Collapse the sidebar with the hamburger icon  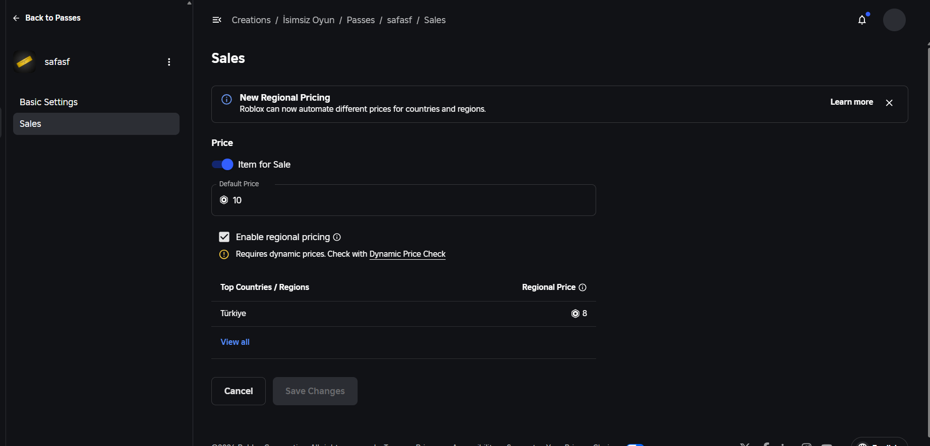click(x=217, y=20)
